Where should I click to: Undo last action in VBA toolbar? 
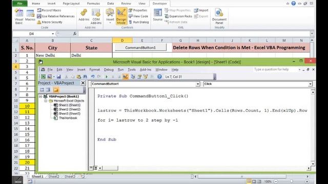pyautogui.click(x=93, y=77)
